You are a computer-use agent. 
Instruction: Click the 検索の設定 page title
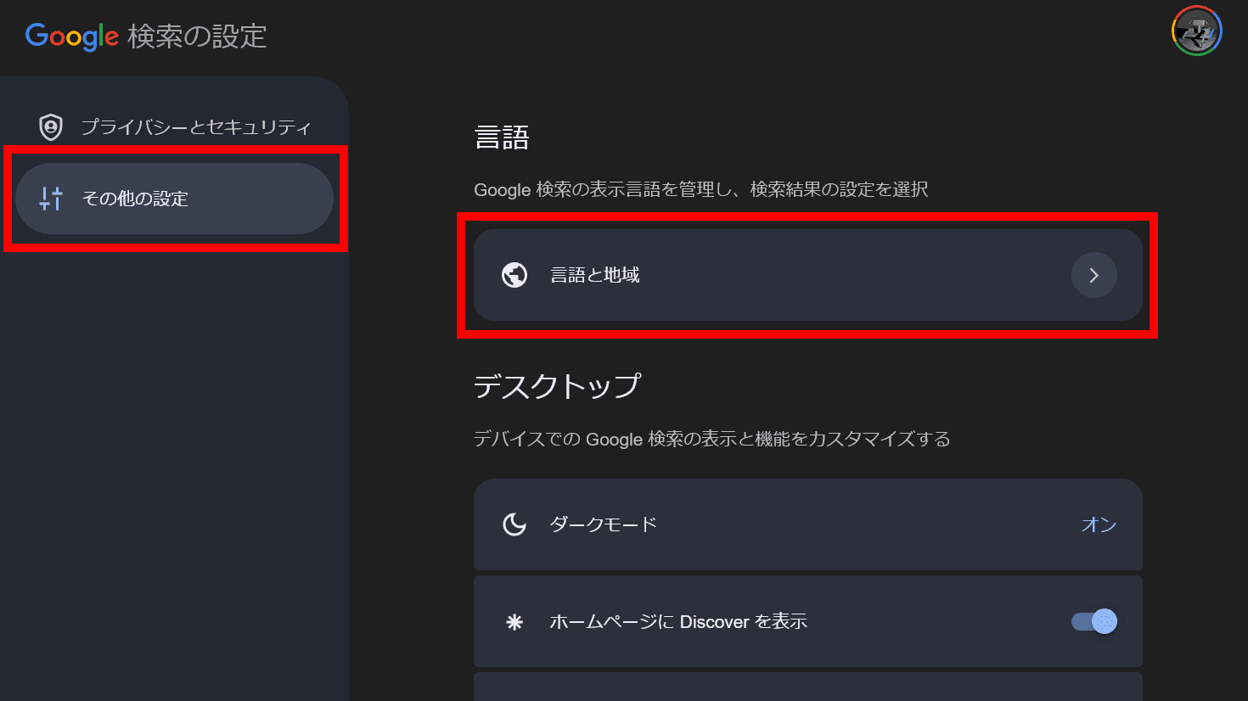point(197,36)
